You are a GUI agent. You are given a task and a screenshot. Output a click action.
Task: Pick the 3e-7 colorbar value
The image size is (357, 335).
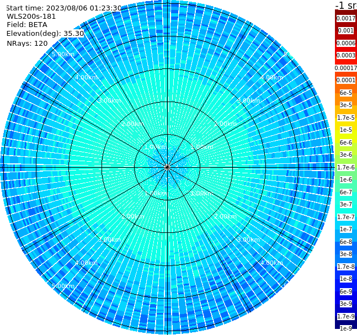[346, 204]
